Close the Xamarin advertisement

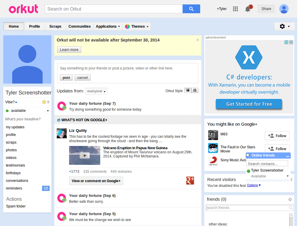291,42
